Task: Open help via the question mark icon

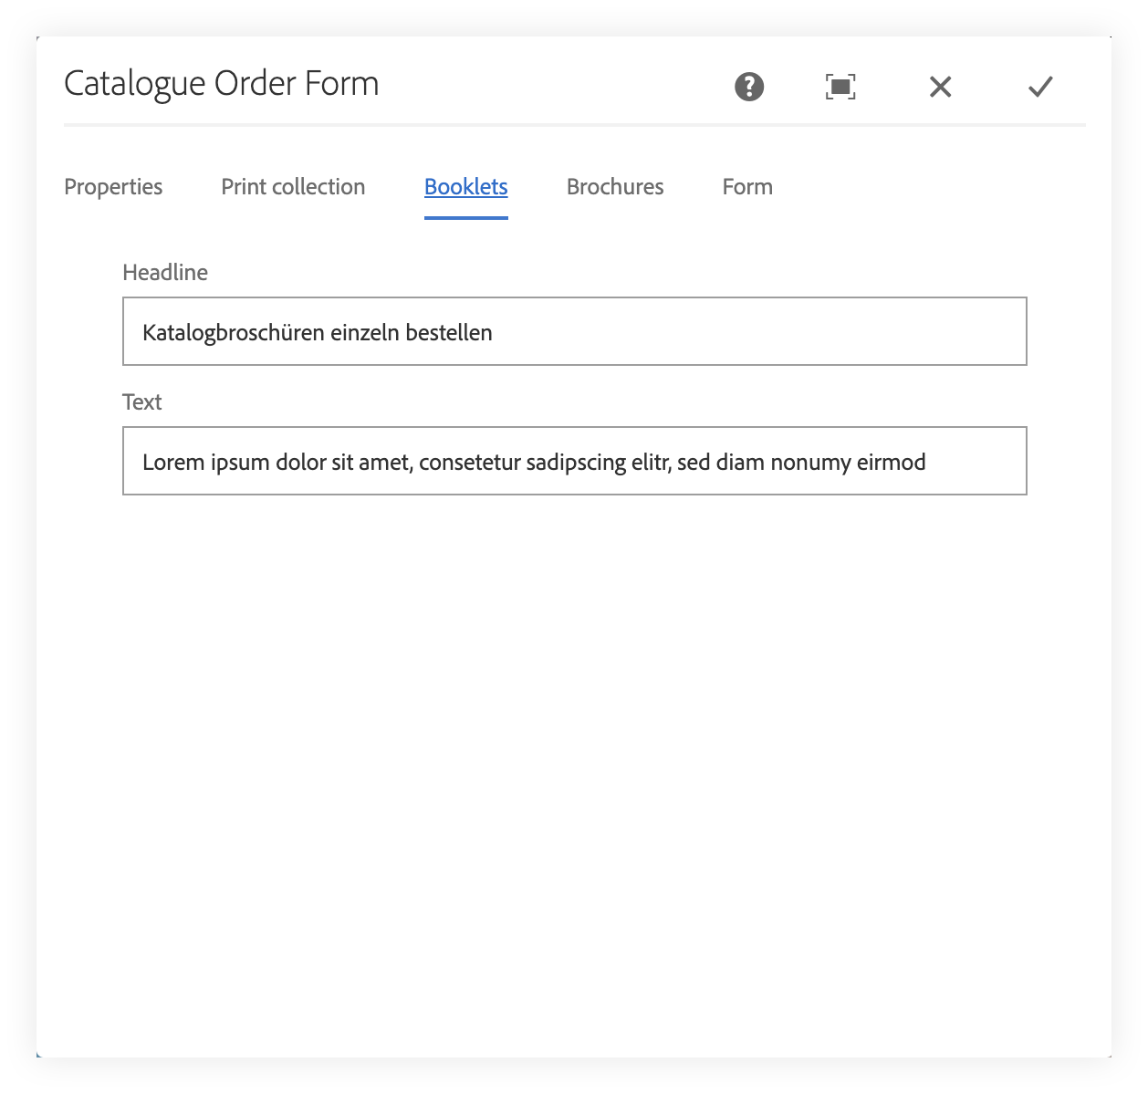Action: coord(747,87)
